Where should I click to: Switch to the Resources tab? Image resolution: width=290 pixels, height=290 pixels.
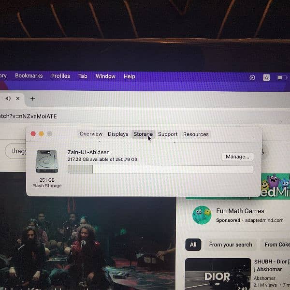pos(196,134)
